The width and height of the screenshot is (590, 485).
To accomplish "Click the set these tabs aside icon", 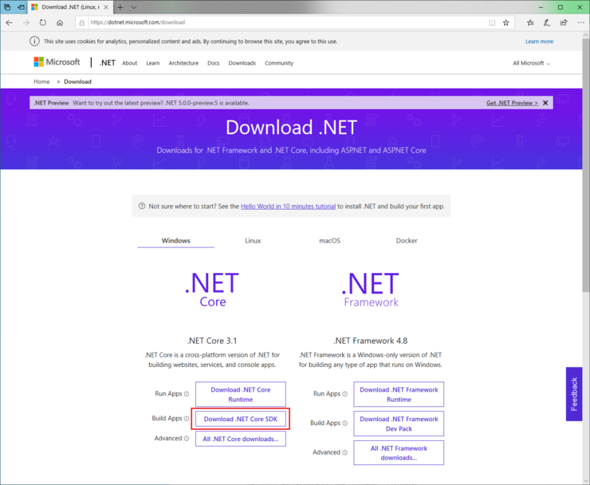I will tap(21, 7).
